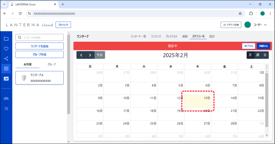Click the 同期する button
This screenshot has width=275, height=144.
point(263,46)
